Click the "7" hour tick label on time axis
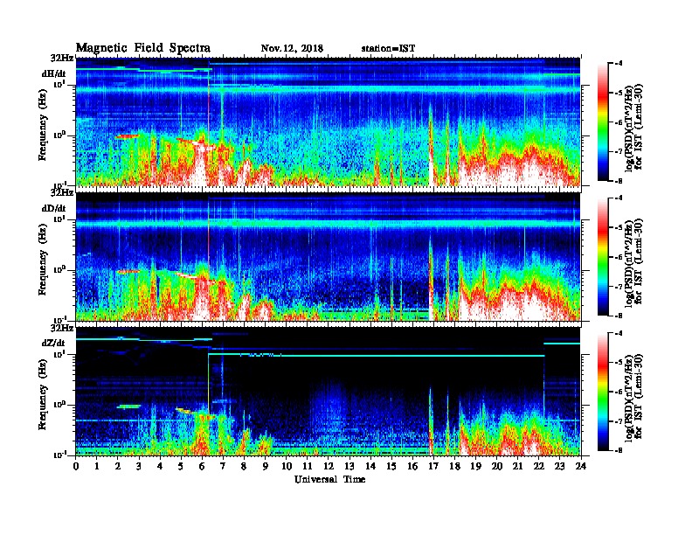 tap(224, 466)
